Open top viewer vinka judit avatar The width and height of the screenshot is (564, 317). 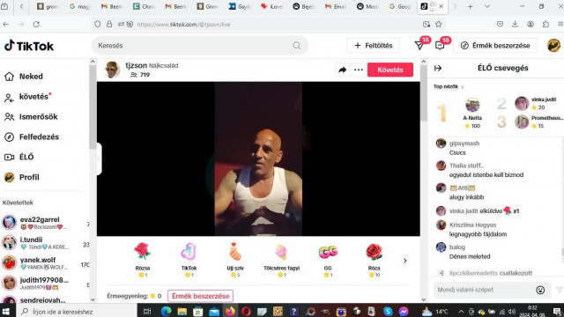point(522,104)
